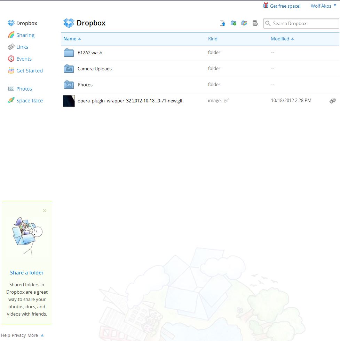The image size is (340, 341).
Task: Sort files by Name column
Action: pos(72,39)
